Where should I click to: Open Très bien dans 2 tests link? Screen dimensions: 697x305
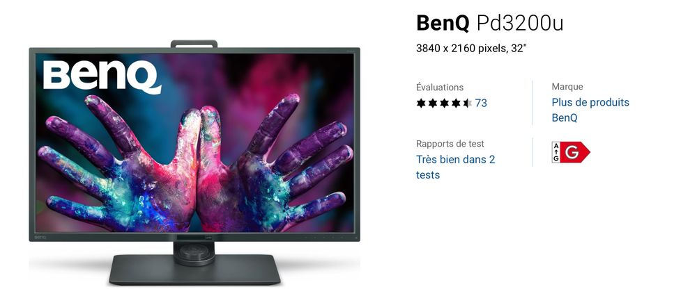(x=456, y=167)
